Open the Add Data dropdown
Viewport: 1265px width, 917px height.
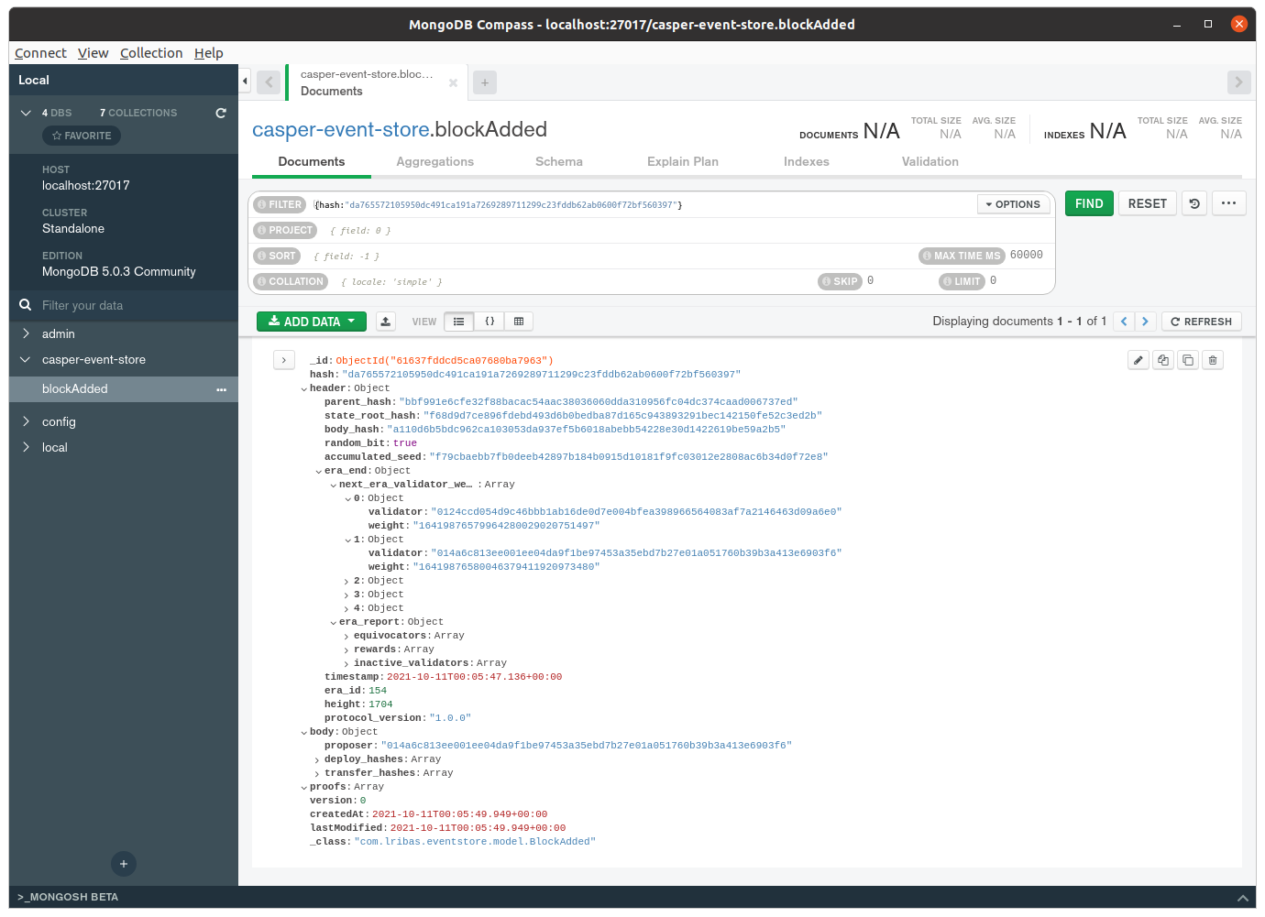pos(312,322)
